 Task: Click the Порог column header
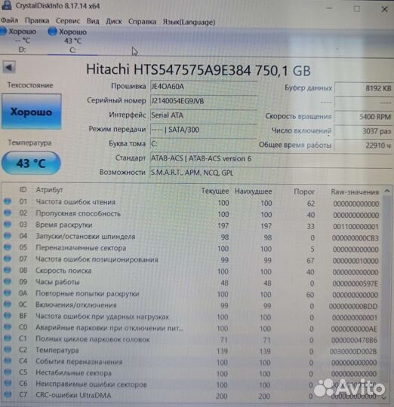point(304,192)
